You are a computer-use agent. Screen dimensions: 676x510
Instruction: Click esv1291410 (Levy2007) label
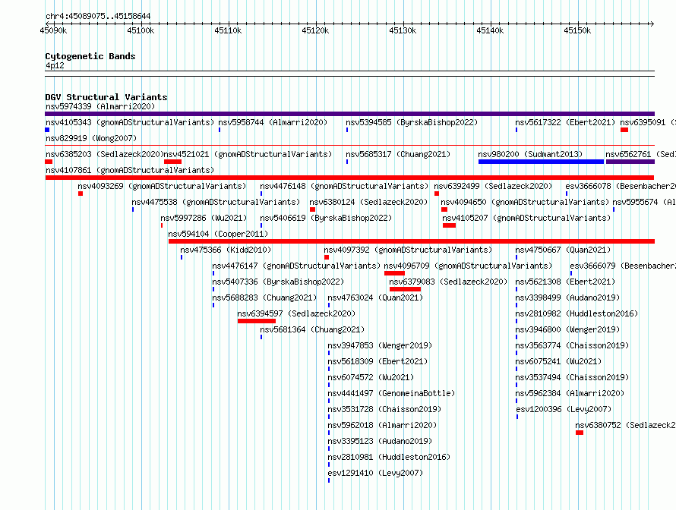pyautogui.click(x=375, y=473)
